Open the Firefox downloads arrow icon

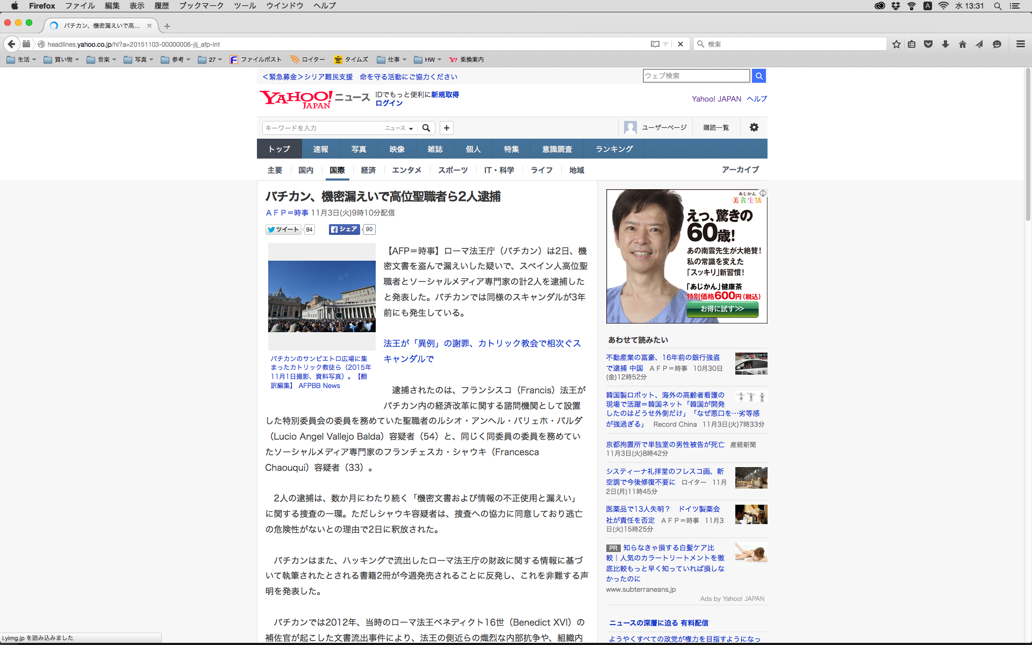(945, 44)
